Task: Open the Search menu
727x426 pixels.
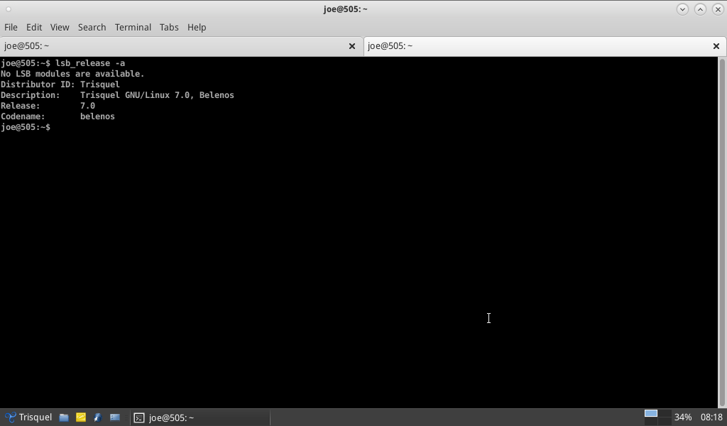Action: click(x=92, y=28)
